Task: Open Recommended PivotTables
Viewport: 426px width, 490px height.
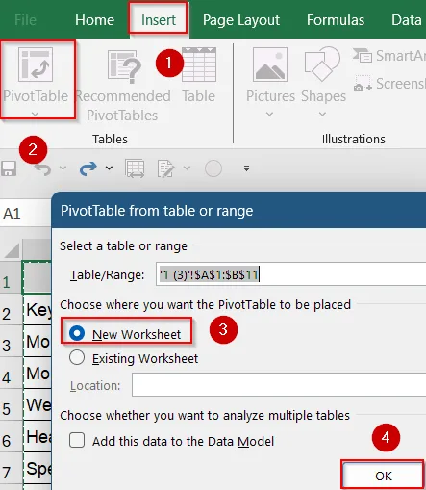Action: [123, 86]
